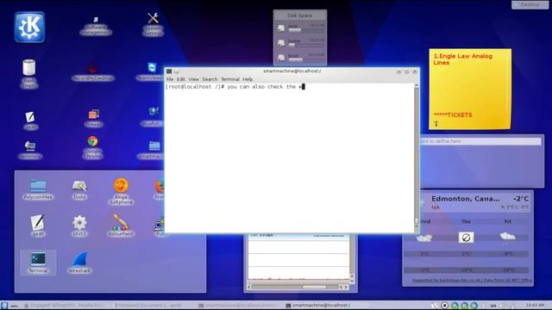Click the third Disk Space usage bar
Viewport: 552px width, 310px height.
[x=306, y=59]
